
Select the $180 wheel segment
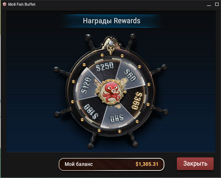91,111
